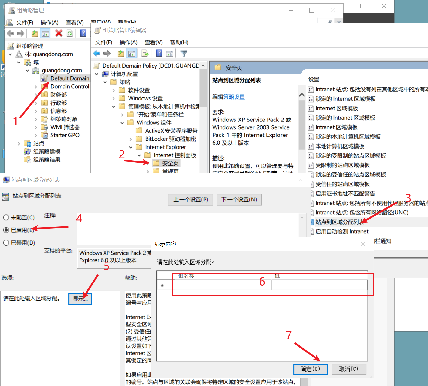Select the Default Domain policy in tree
Image resolution: width=428 pixels, height=386 pixels.
[x=70, y=78]
